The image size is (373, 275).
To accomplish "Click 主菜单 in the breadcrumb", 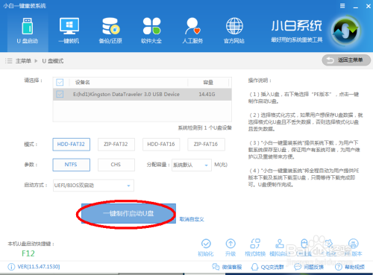I will click(23, 61).
